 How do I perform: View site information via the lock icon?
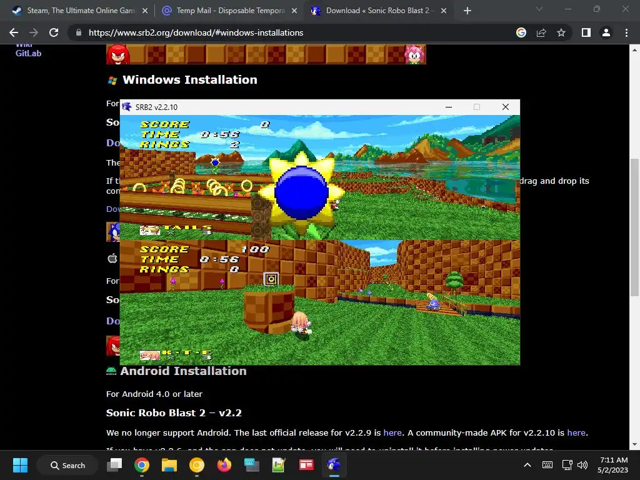[79, 32]
